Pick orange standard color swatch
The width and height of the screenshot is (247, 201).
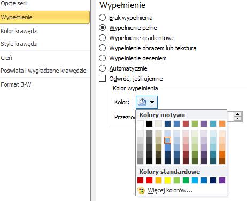(159, 180)
